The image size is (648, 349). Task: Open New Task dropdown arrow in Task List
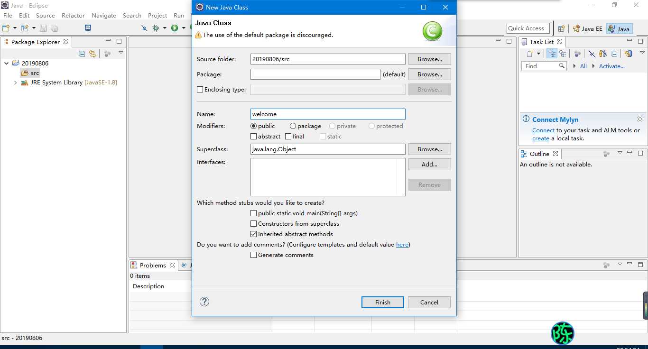point(538,54)
